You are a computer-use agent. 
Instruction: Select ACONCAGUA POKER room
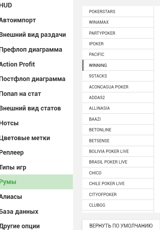pos(118,87)
